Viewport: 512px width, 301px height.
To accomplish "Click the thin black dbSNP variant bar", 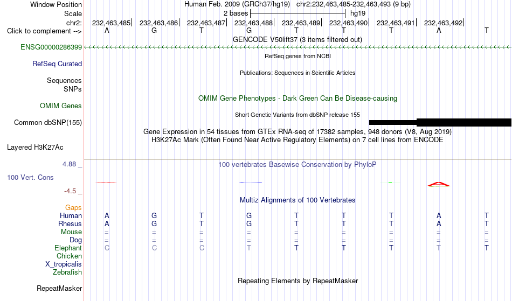I will (393, 123).
